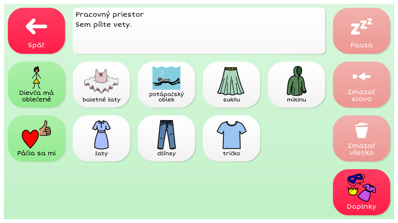Screen dimensions: 398x223
Task: Delete last word with Zmazať slovo
Action: (361, 84)
